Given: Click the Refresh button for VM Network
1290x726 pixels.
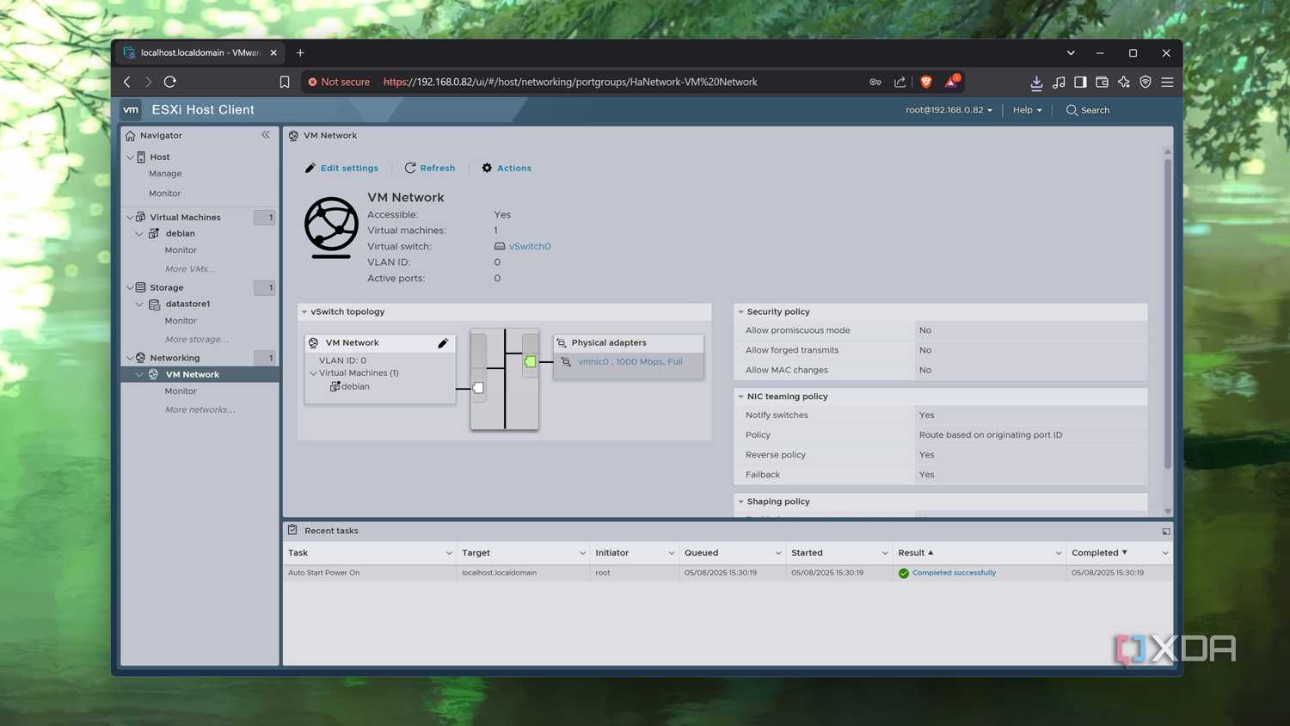Looking at the screenshot, I should 430,169.
